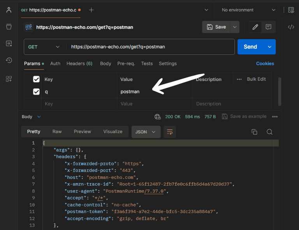Click the network globe icon

pyautogui.click(x=158, y=116)
